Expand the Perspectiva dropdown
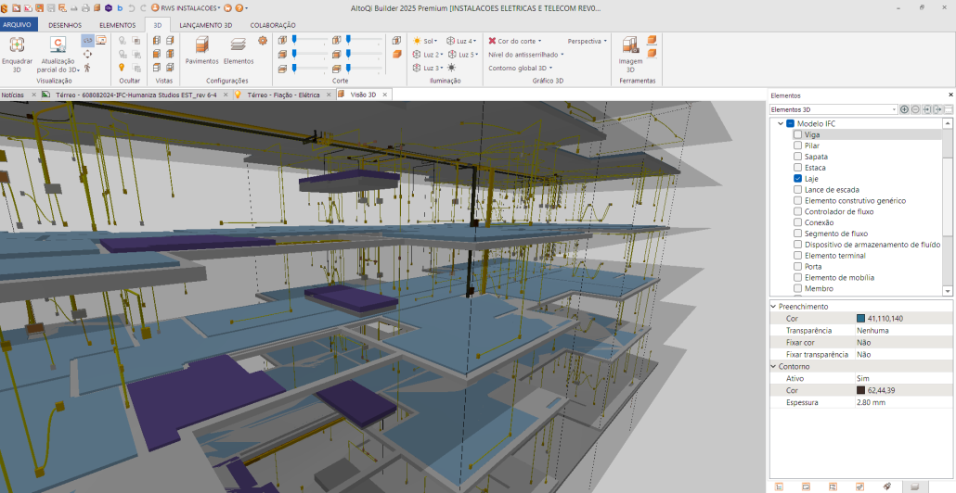This screenshot has height=493, width=956. pyautogui.click(x=587, y=41)
